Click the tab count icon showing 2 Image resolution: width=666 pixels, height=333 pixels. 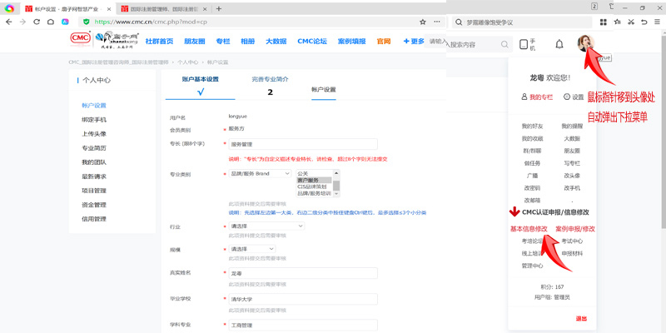point(594,7)
